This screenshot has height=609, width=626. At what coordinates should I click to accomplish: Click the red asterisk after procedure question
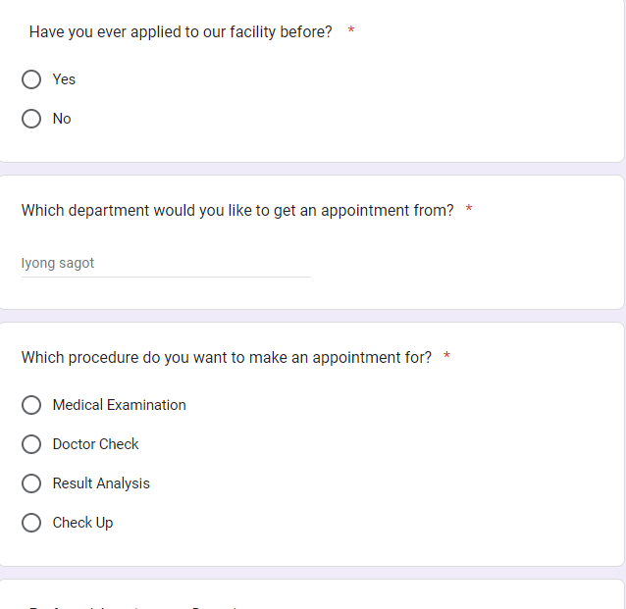[x=447, y=357]
